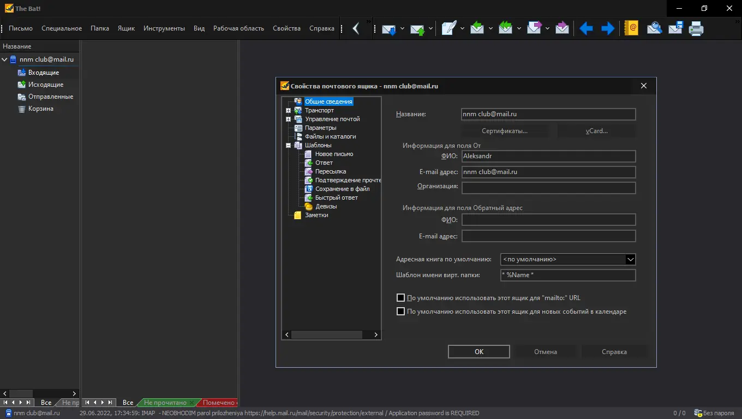This screenshot has height=419, width=742.
Task: Open the Специальное menu
Action: click(x=62, y=28)
